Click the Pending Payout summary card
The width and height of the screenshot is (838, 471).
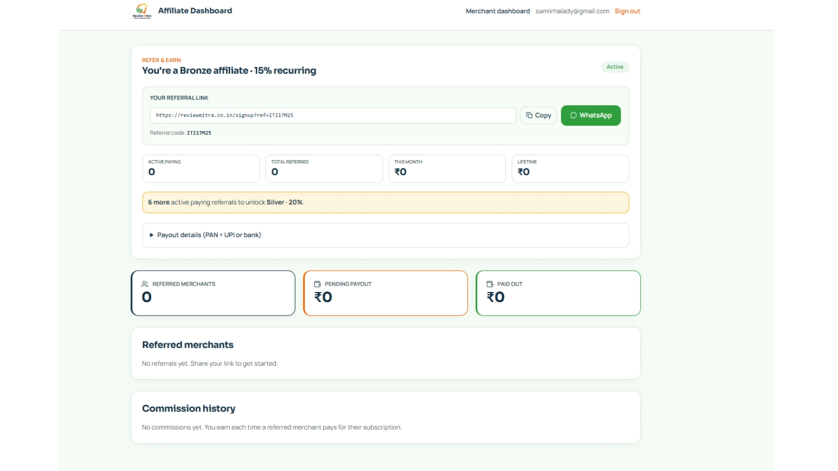pyautogui.click(x=385, y=293)
